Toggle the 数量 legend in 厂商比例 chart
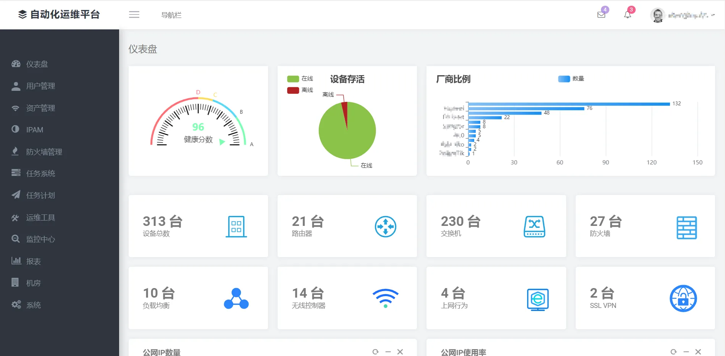The image size is (725, 356). pos(571,79)
